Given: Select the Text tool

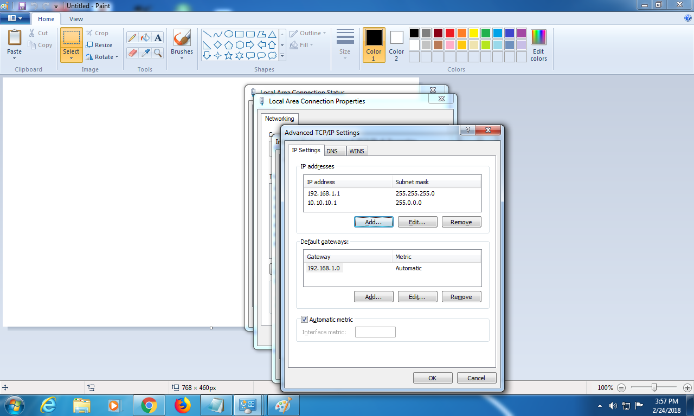Looking at the screenshot, I should point(158,37).
